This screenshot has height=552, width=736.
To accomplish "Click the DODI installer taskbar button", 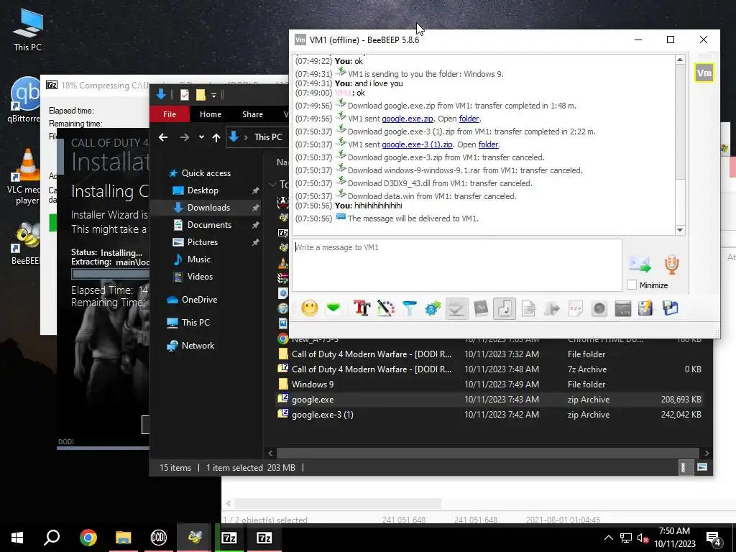I will point(158,538).
